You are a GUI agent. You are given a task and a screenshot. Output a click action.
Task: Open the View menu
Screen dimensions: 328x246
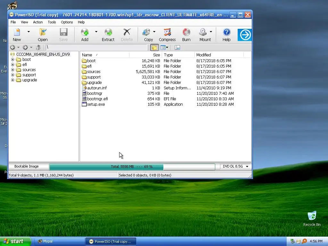coord(24,22)
